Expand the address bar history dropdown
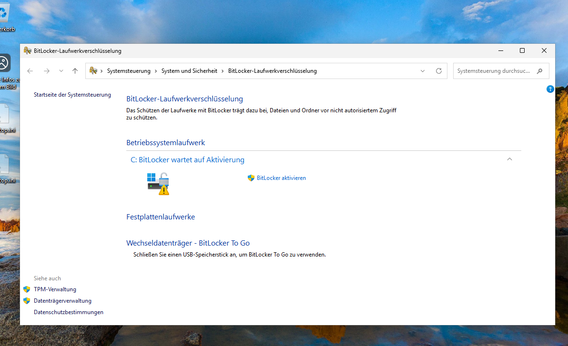 [x=423, y=71]
